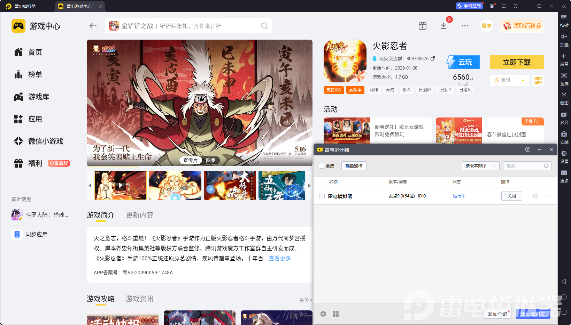Select the 图集 banner tab
This screenshot has height=325, width=571.
pos(211,160)
